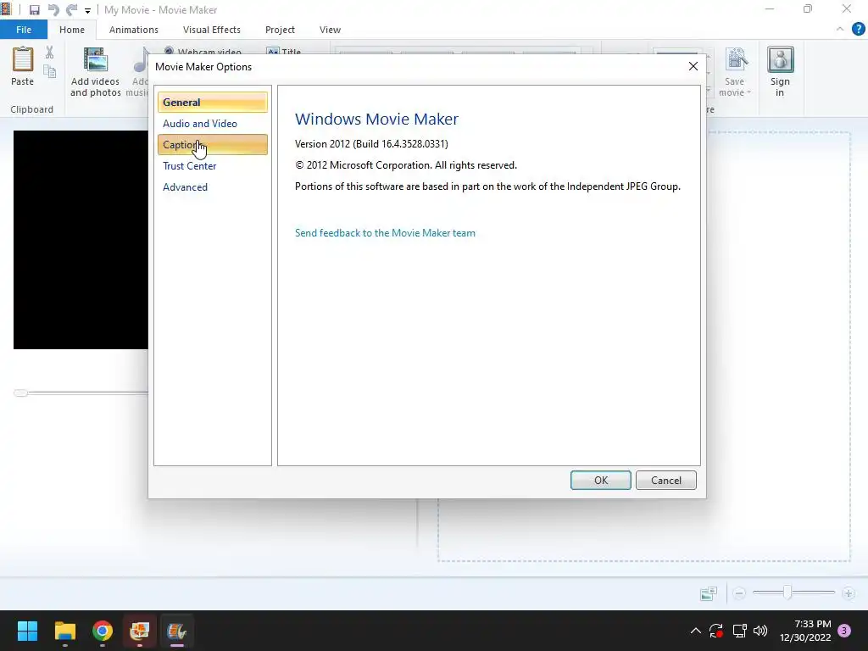Open the notification badge showing 3
Screen dimensions: 868x651
click(x=844, y=631)
